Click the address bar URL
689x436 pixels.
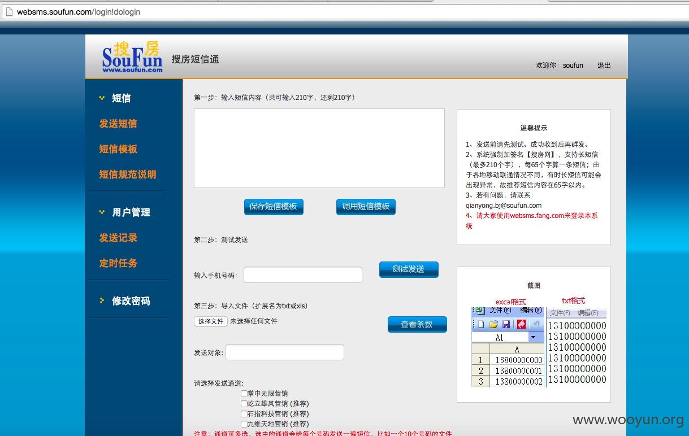point(79,12)
